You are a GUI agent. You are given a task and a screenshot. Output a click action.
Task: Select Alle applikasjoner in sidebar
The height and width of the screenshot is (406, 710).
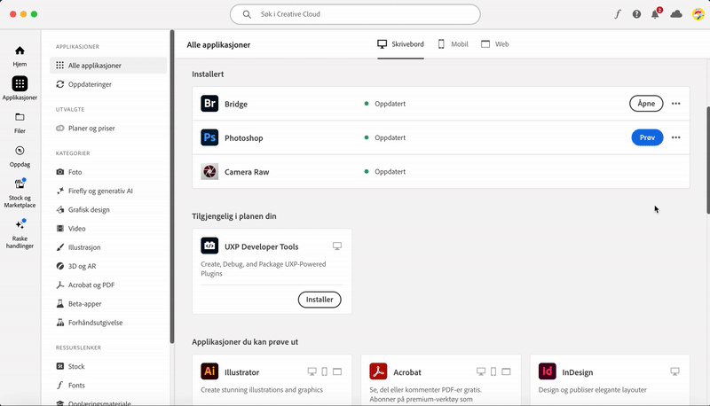108,66
